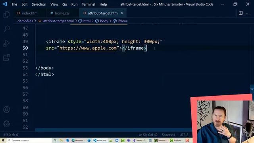Click the Spaces: 4 indentation status item
The image size is (254, 143).
click(168, 135)
